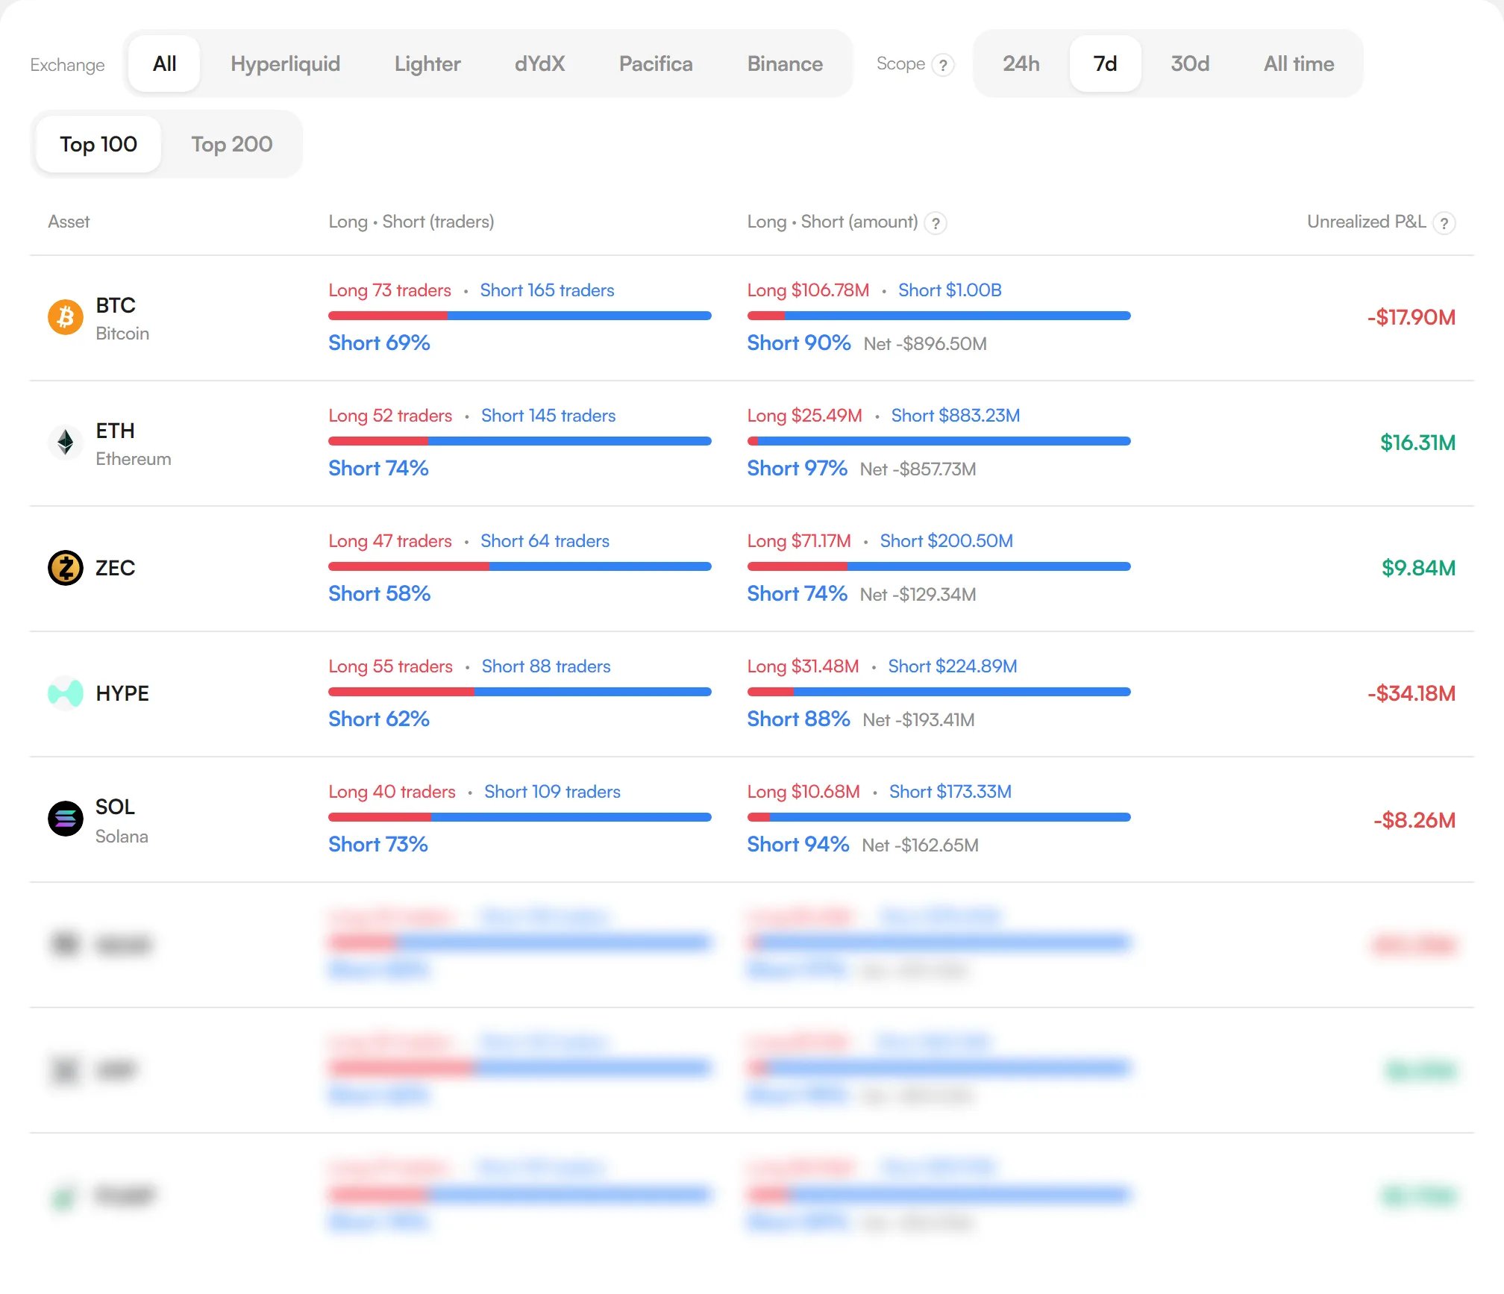Click BTC long-short traders ratio bar

pos(520,316)
